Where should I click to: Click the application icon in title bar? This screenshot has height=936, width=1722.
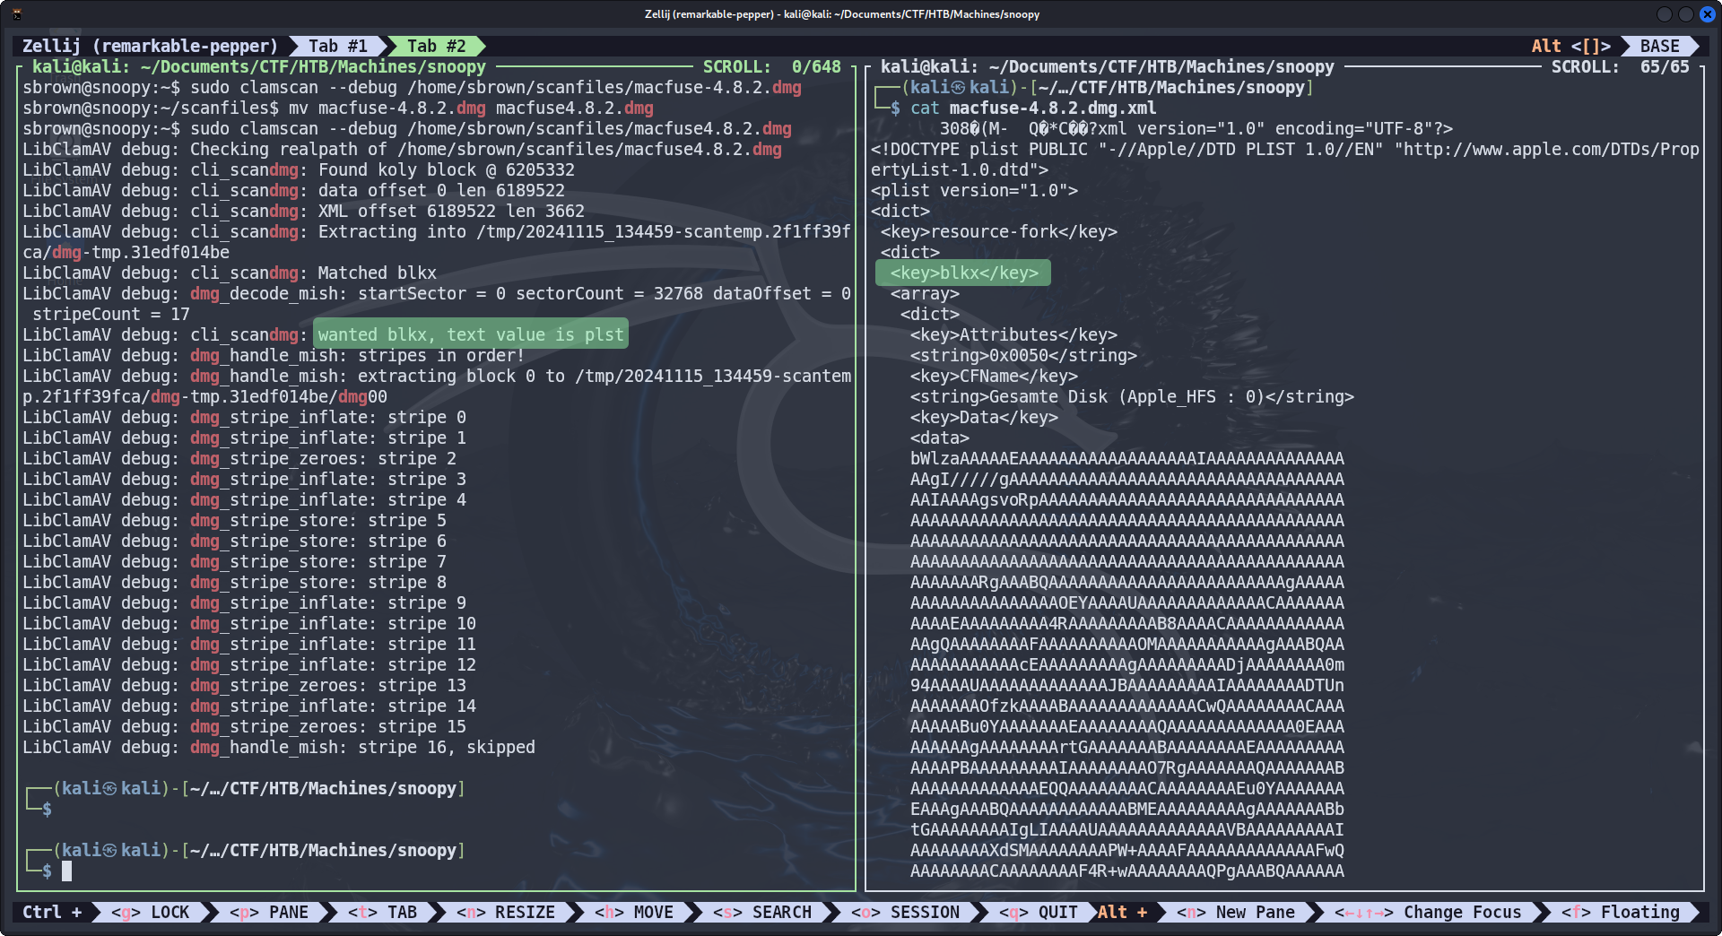point(16,13)
